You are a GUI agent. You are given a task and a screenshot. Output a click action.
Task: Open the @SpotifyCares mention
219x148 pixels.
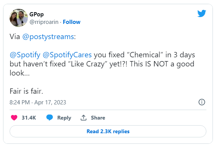point(67,55)
